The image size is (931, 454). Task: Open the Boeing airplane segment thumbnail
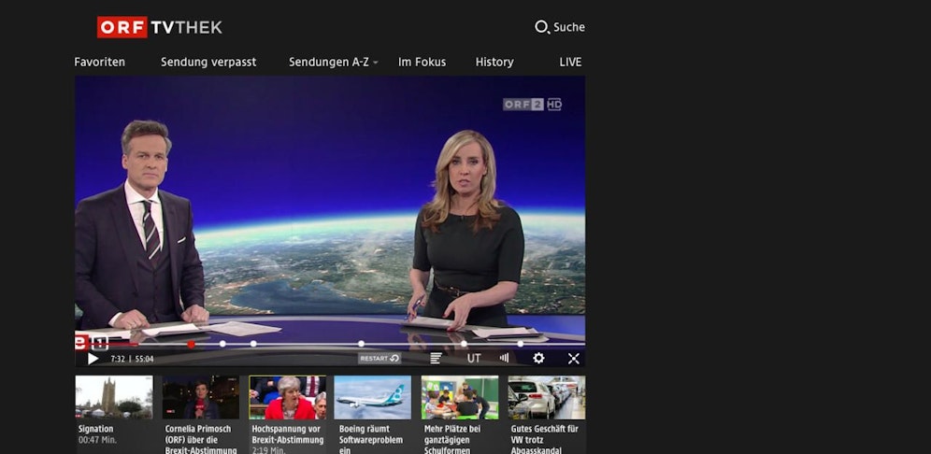pyautogui.click(x=372, y=398)
